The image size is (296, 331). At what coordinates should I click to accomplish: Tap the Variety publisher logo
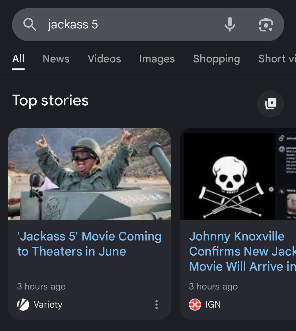point(23,305)
